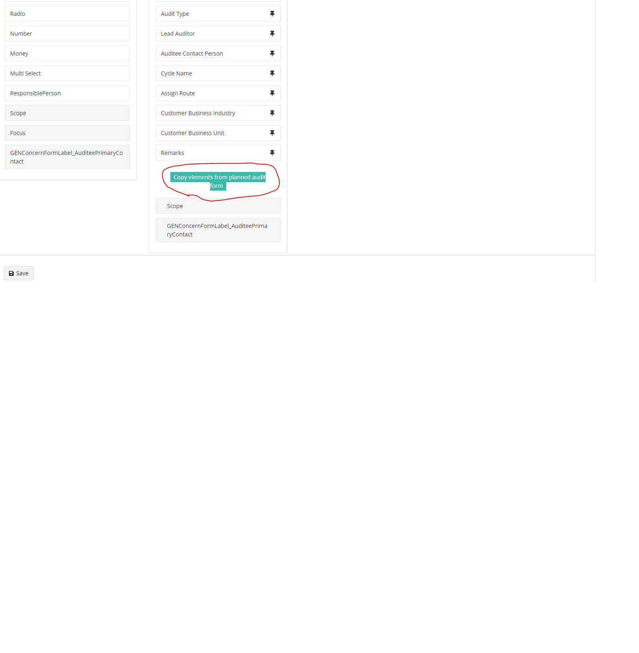Select the Assign Route form field

(218, 93)
